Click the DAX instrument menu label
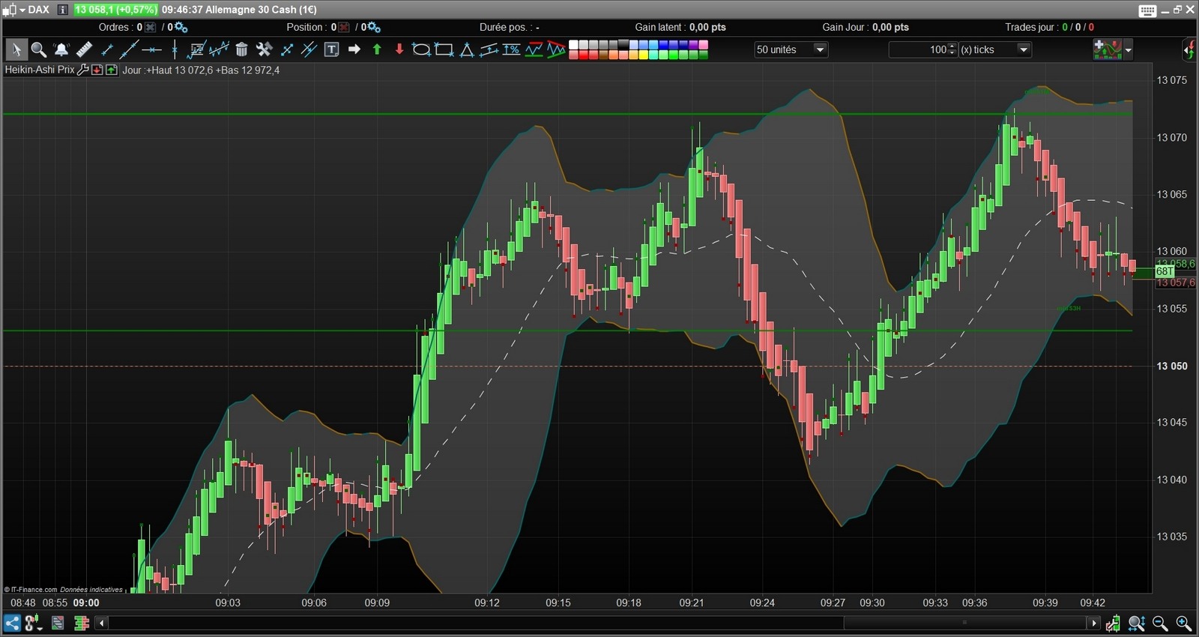The image size is (1199, 637). click(38, 10)
